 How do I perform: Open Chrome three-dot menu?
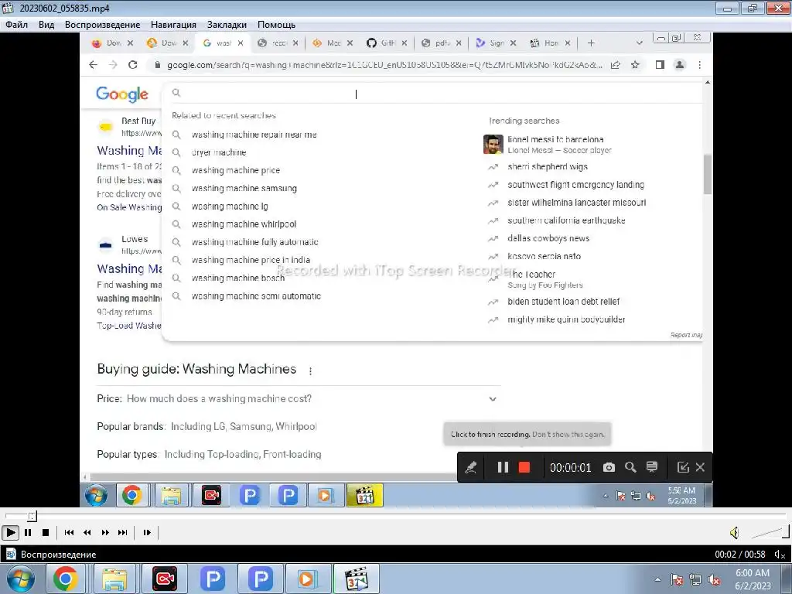pos(699,65)
